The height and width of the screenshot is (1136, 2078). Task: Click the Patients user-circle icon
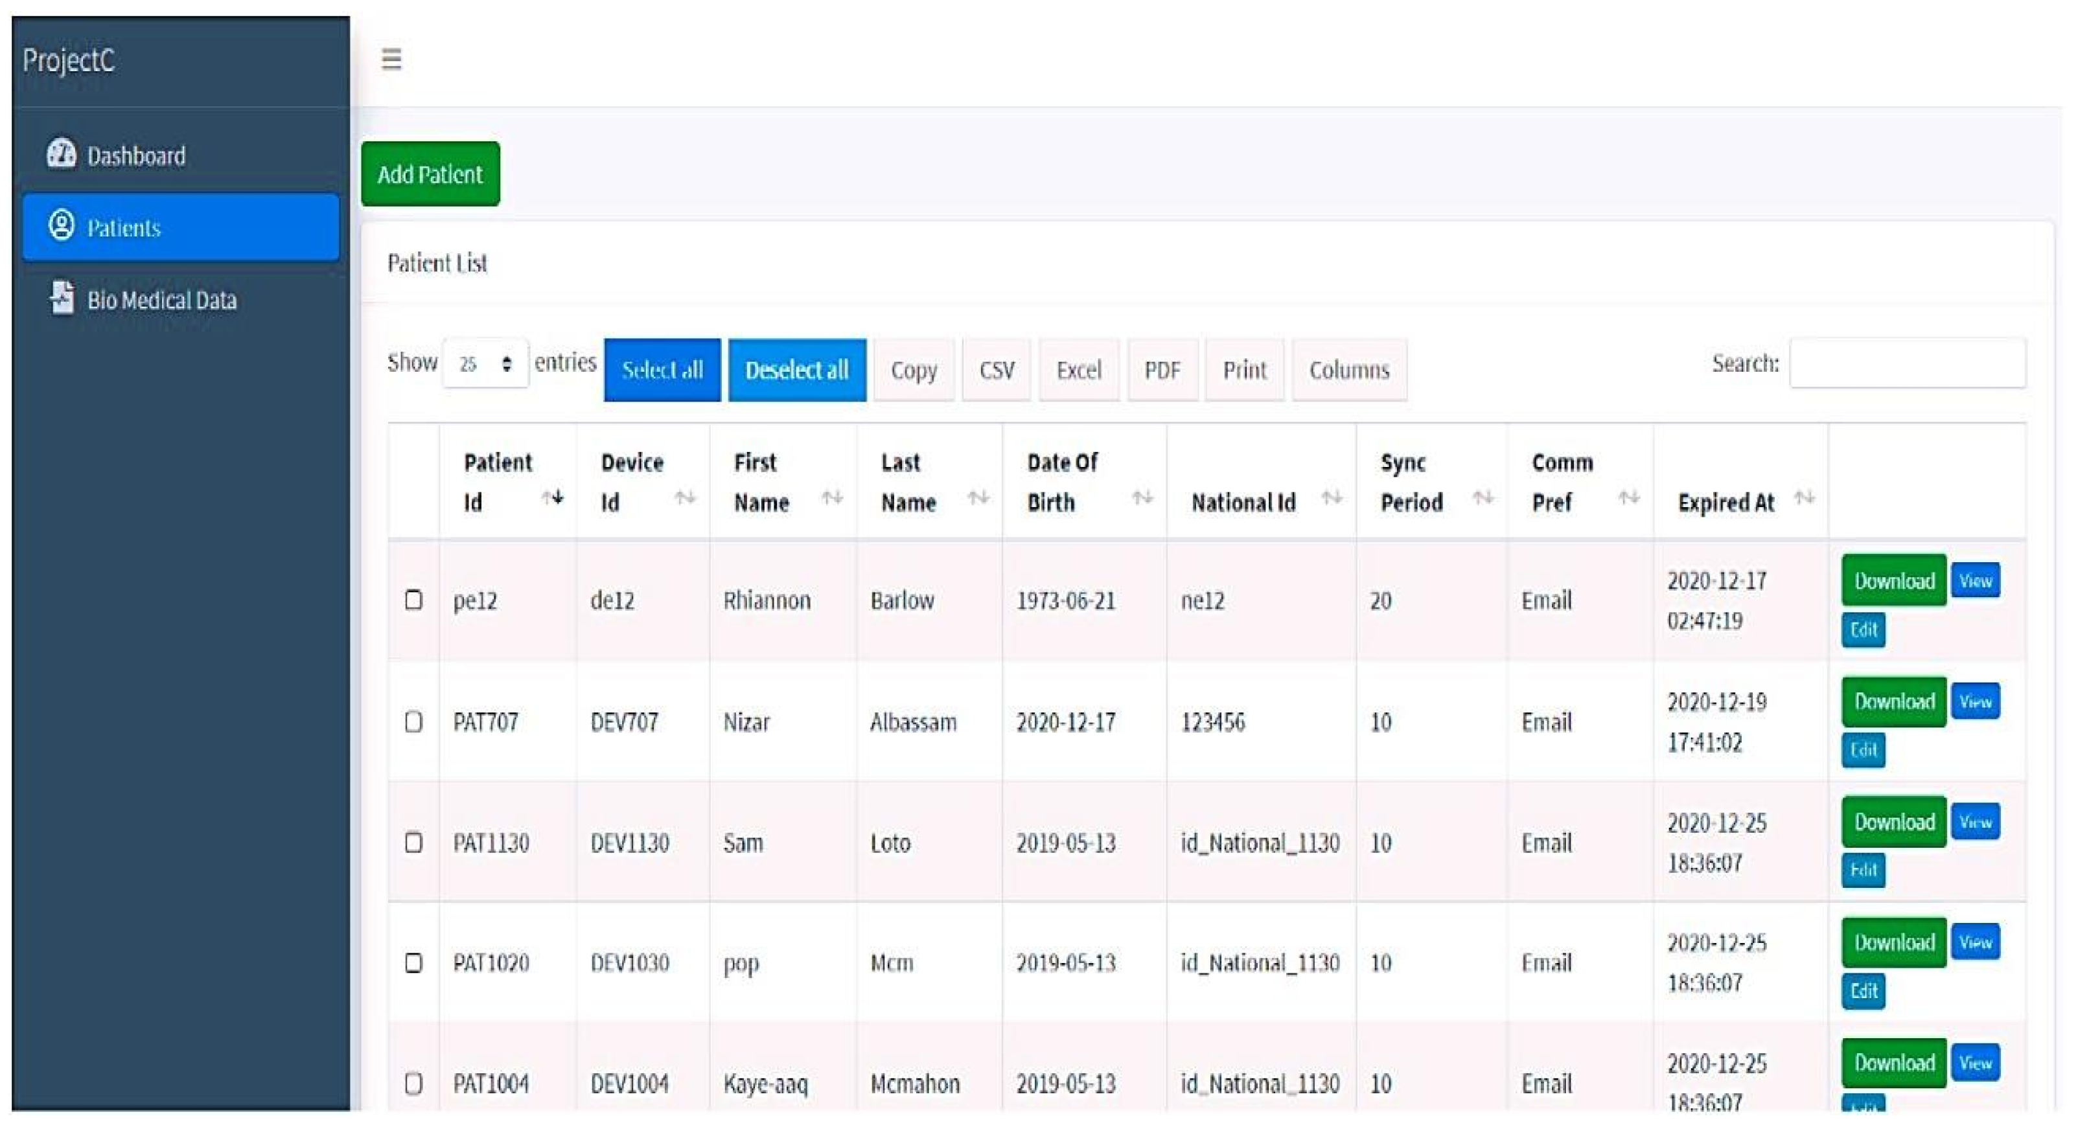(62, 226)
